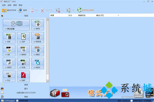The width and height of the screenshot is (154, 102).
Task: Expand the Picture category section
Action: pyautogui.click(x=26, y=89)
